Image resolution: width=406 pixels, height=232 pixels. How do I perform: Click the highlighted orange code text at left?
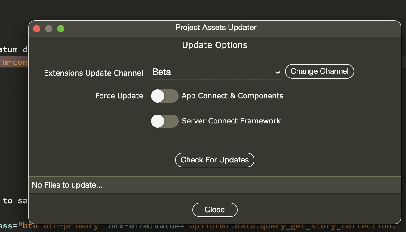[14, 62]
